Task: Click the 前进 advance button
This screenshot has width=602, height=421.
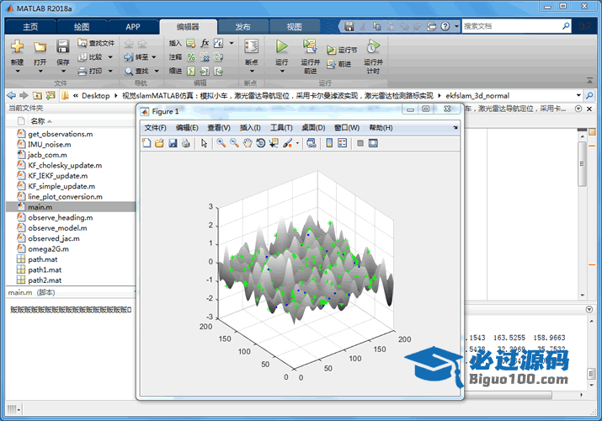Action: pos(339,64)
